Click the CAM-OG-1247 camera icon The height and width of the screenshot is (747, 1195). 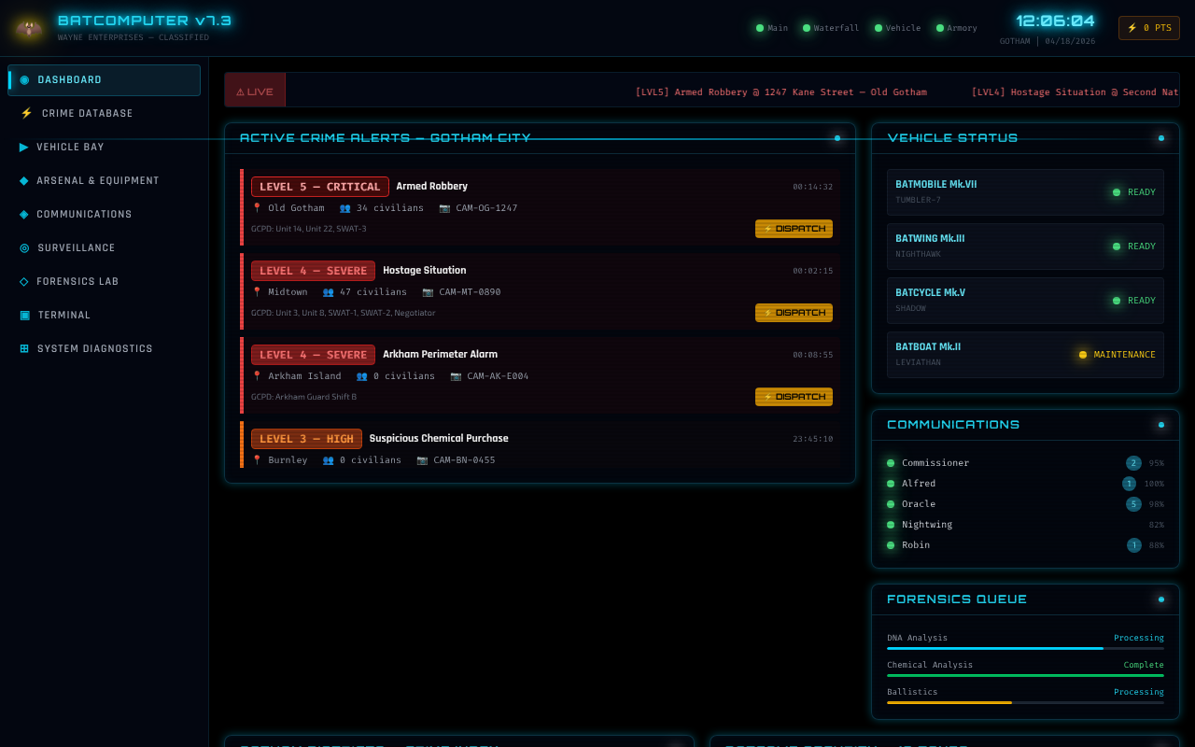point(444,208)
